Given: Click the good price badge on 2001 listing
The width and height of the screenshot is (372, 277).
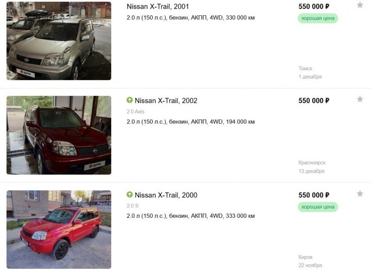Looking at the screenshot, I should (318, 18).
